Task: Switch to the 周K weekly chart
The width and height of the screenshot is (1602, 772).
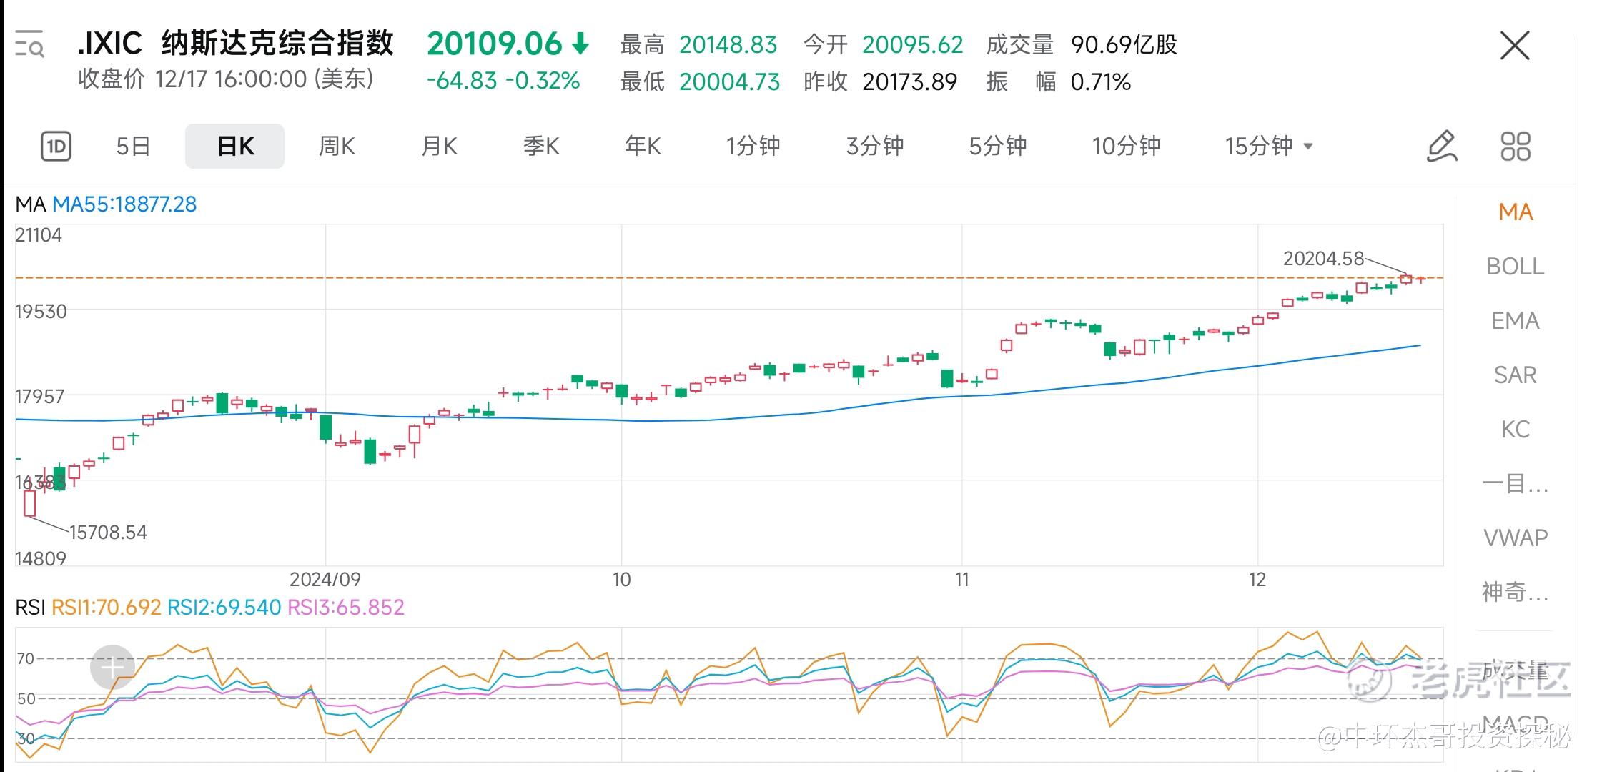Action: point(337,146)
